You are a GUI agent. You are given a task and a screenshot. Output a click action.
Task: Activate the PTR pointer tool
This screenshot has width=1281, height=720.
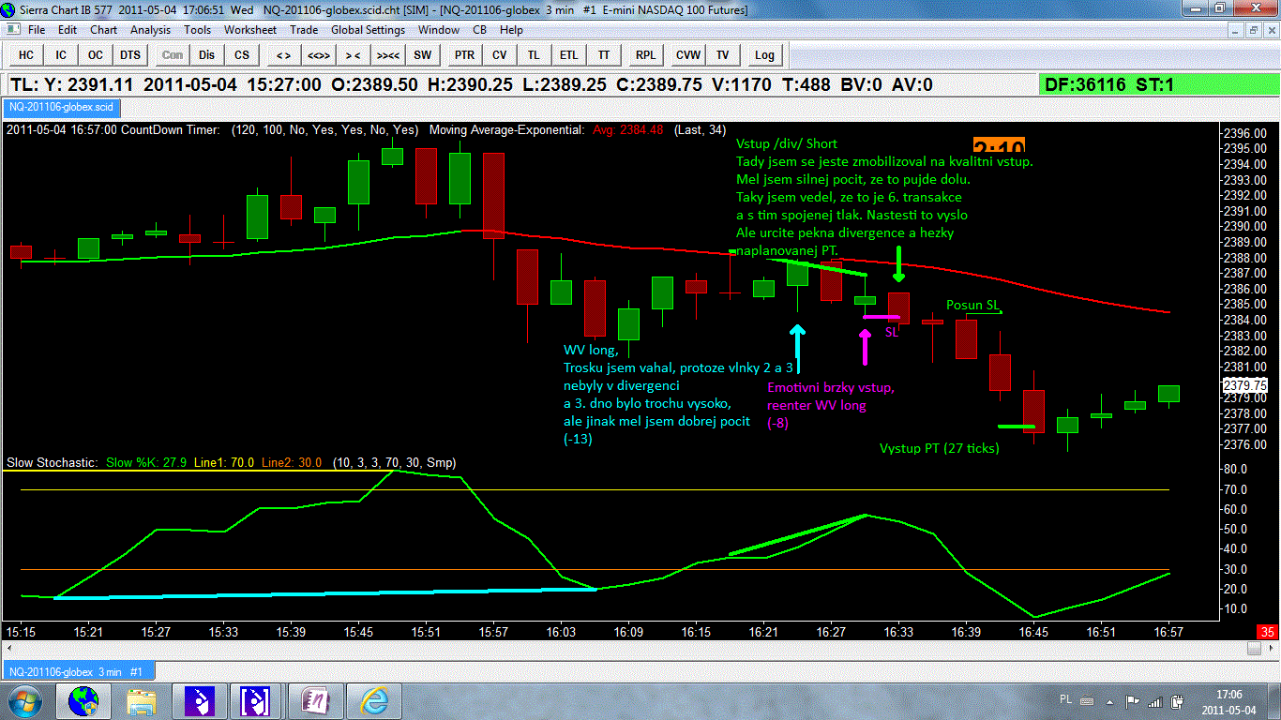[464, 55]
